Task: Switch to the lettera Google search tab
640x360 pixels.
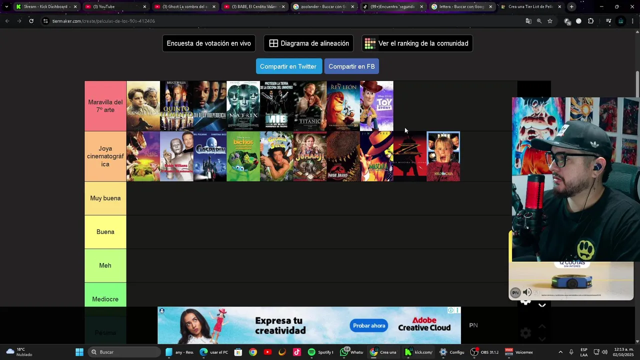Action: (x=462, y=6)
